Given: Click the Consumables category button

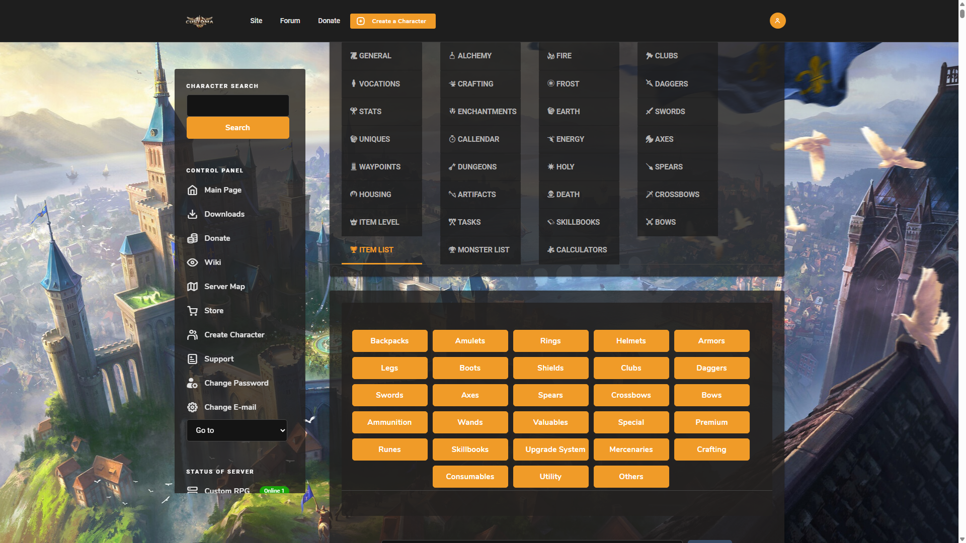Looking at the screenshot, I should point(470,477).
